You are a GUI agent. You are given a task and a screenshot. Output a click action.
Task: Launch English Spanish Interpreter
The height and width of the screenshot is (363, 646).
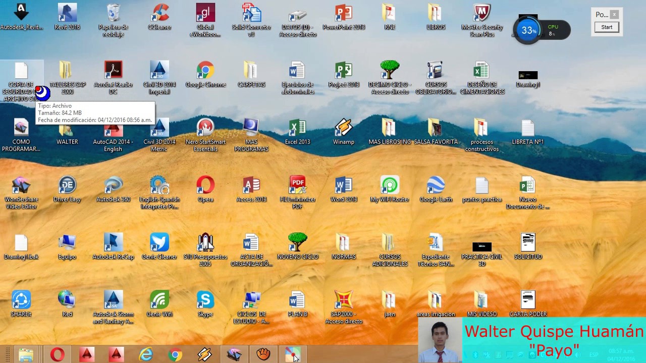159,193
